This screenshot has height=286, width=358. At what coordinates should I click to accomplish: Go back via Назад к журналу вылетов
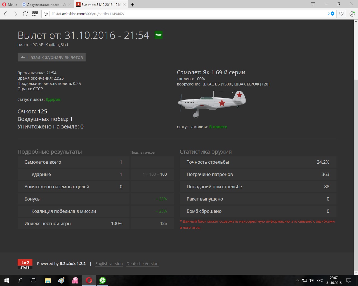tap(52, 57)
